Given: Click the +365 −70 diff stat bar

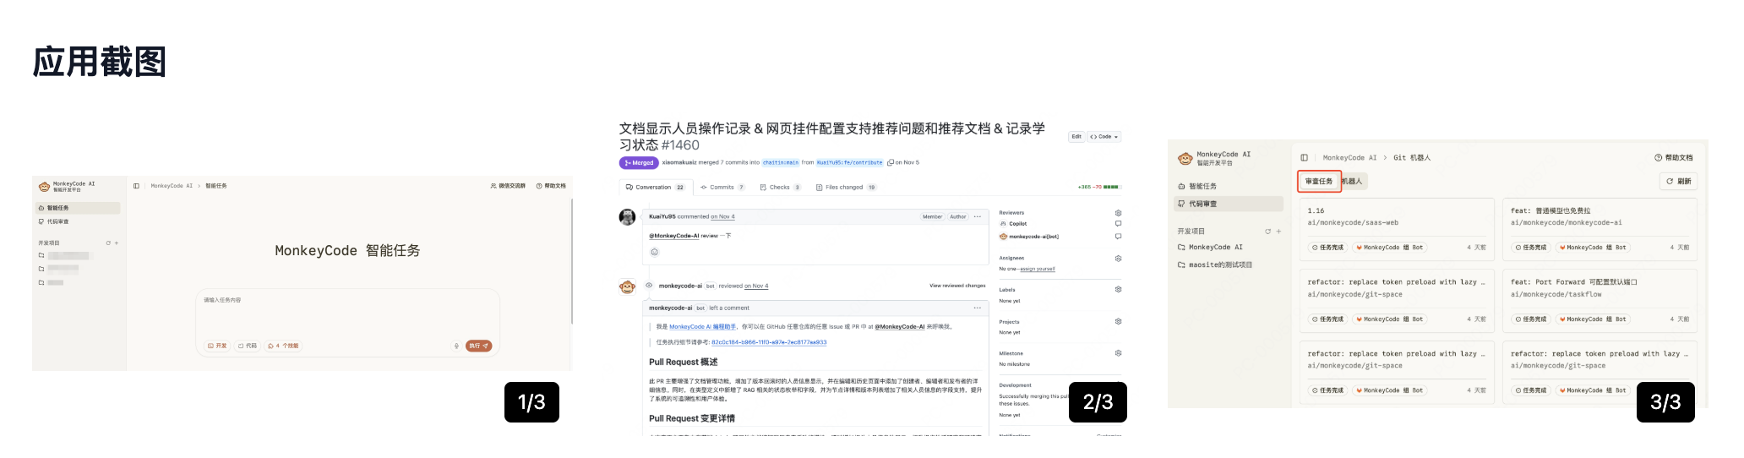Looking at the screenshot, I should 1099,187.
